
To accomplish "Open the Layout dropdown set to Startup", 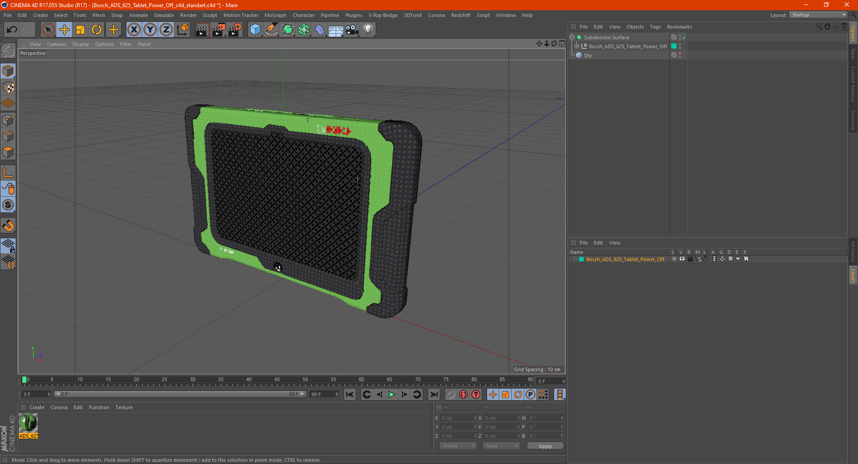I will 819,15.
